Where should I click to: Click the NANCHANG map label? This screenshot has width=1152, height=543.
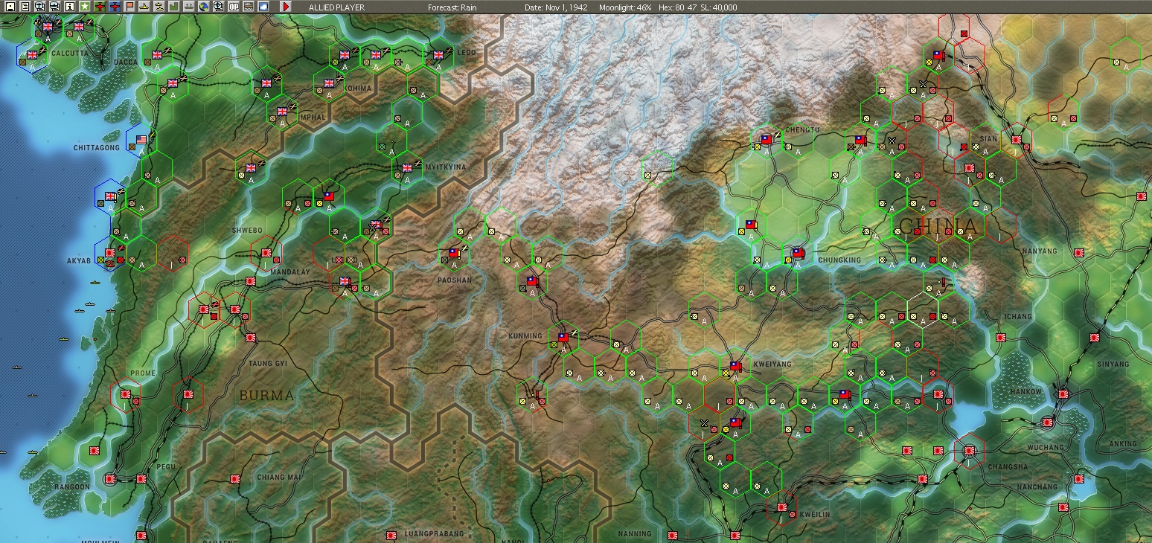(x=1036, y=487)
